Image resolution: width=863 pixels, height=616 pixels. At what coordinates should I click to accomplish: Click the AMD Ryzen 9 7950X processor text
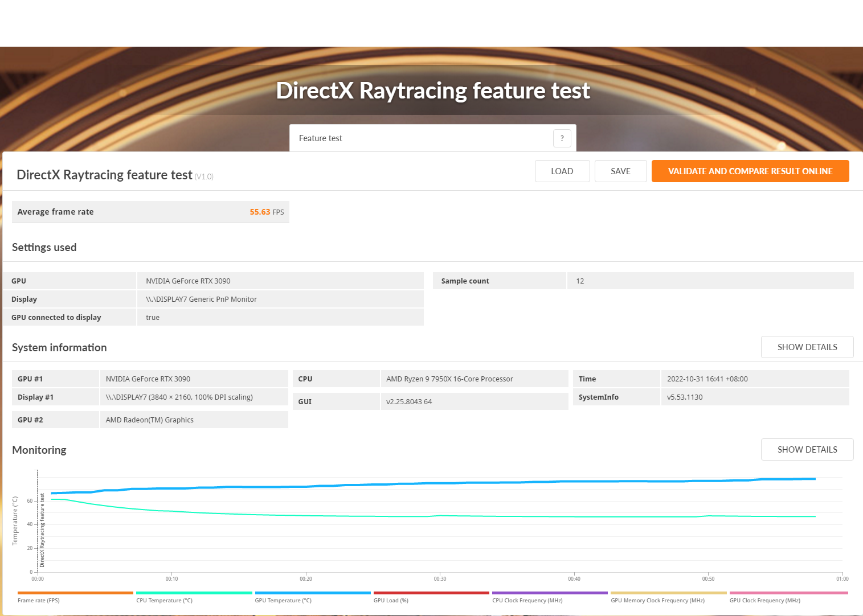[449, 379]
